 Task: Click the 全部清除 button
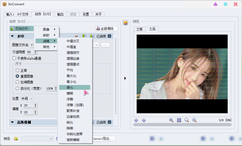click(x=106, y=29)
